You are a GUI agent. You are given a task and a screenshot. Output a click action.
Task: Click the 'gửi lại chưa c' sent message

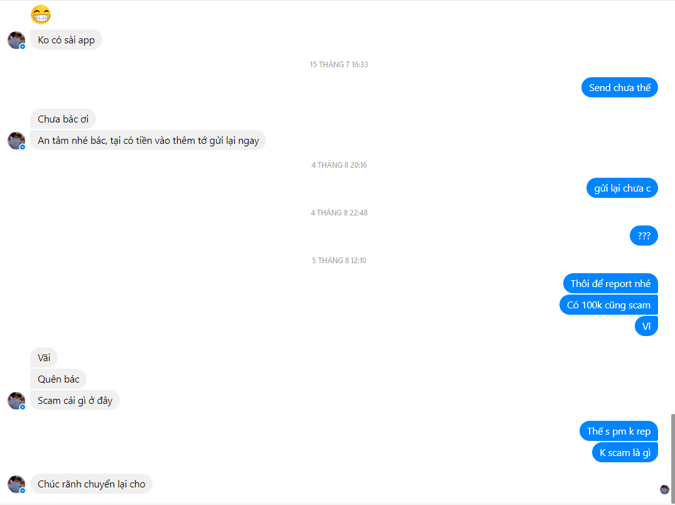[622, 188]
